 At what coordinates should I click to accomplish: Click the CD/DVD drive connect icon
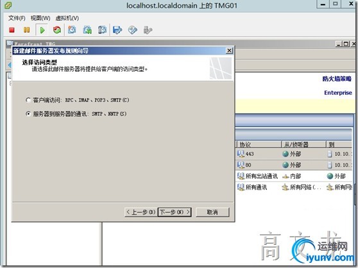pos(133,30)
